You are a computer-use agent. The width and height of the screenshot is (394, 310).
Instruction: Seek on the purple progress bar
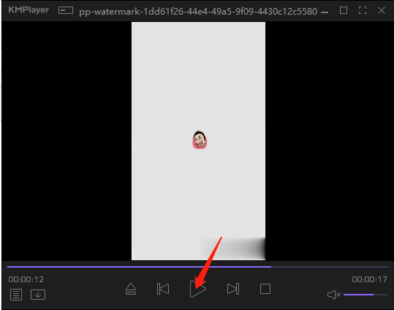click(198, 267)
